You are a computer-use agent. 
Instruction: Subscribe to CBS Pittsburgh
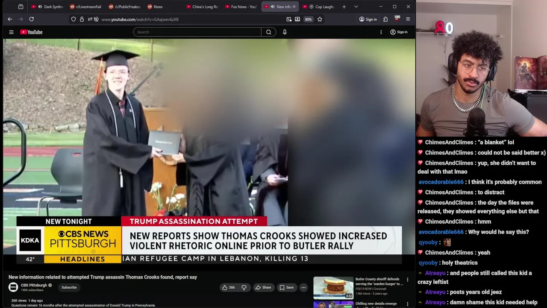pyautogui.click(x=69, y=287)
